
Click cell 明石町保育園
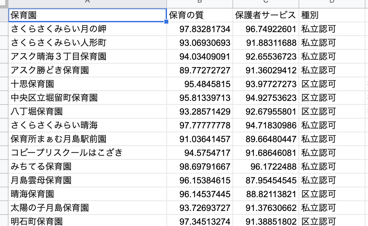point(87,221)
